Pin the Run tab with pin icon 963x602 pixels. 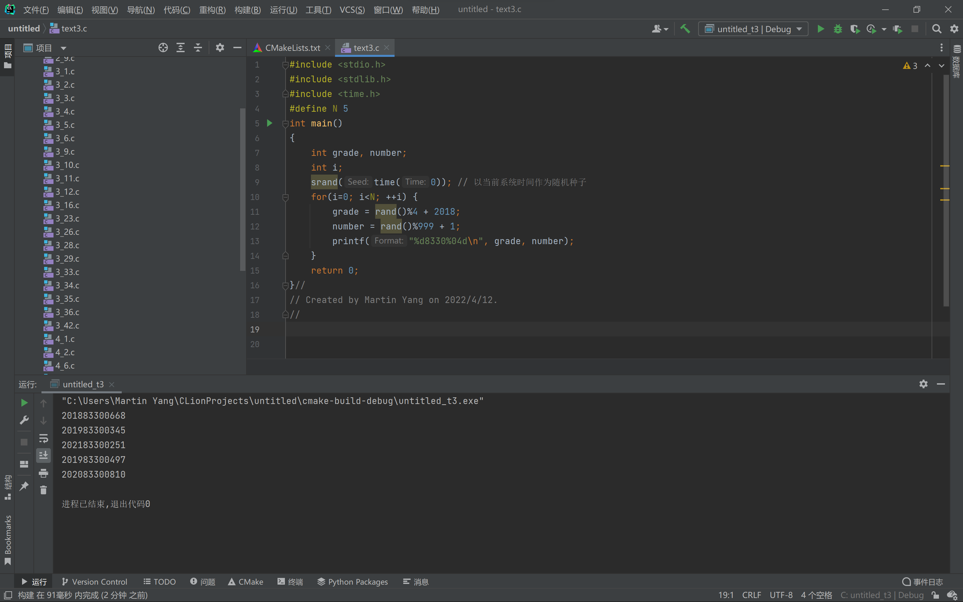(24, 486)
